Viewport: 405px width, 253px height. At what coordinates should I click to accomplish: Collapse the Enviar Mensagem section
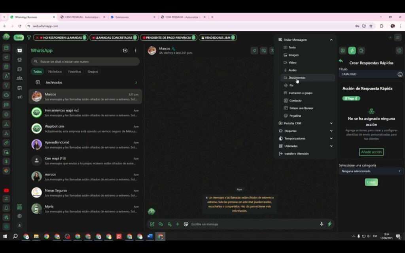331,40
